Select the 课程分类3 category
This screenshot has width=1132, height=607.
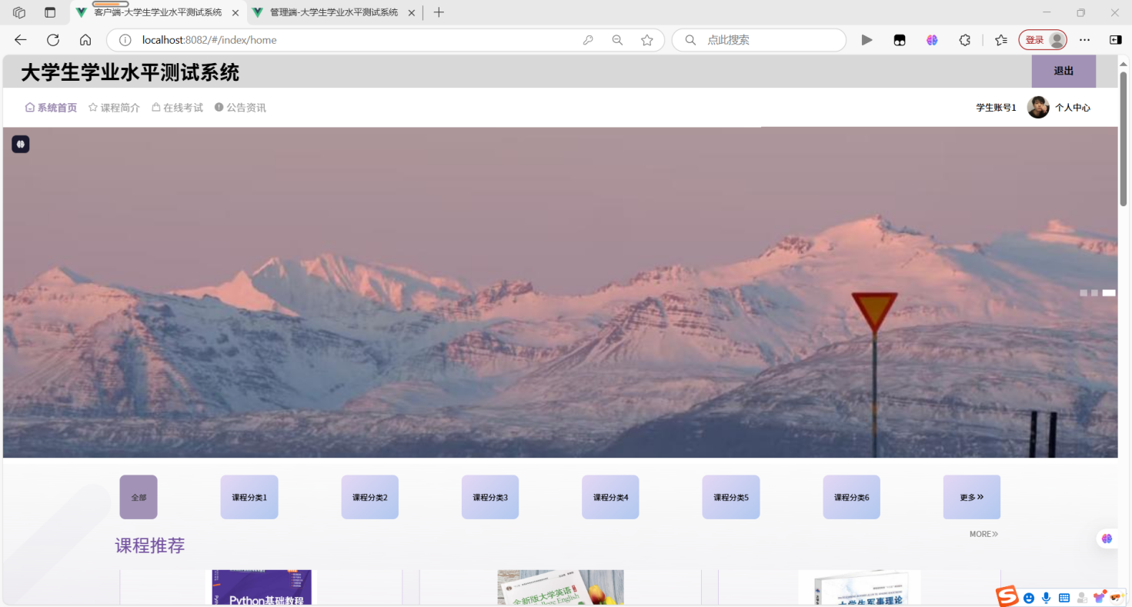click(490, 497)
